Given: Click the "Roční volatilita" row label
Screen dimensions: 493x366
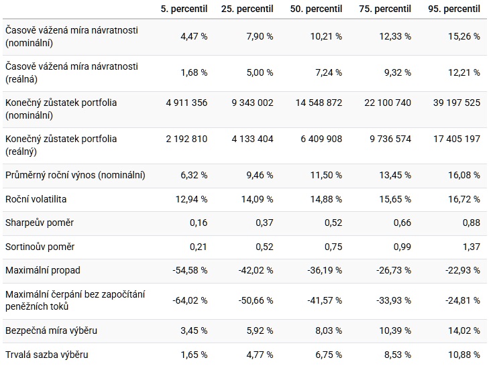Looking at the screenshot, I should pos(36,199).
